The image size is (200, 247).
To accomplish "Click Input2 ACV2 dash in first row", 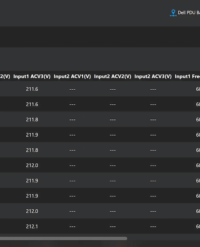I will 112,89.
